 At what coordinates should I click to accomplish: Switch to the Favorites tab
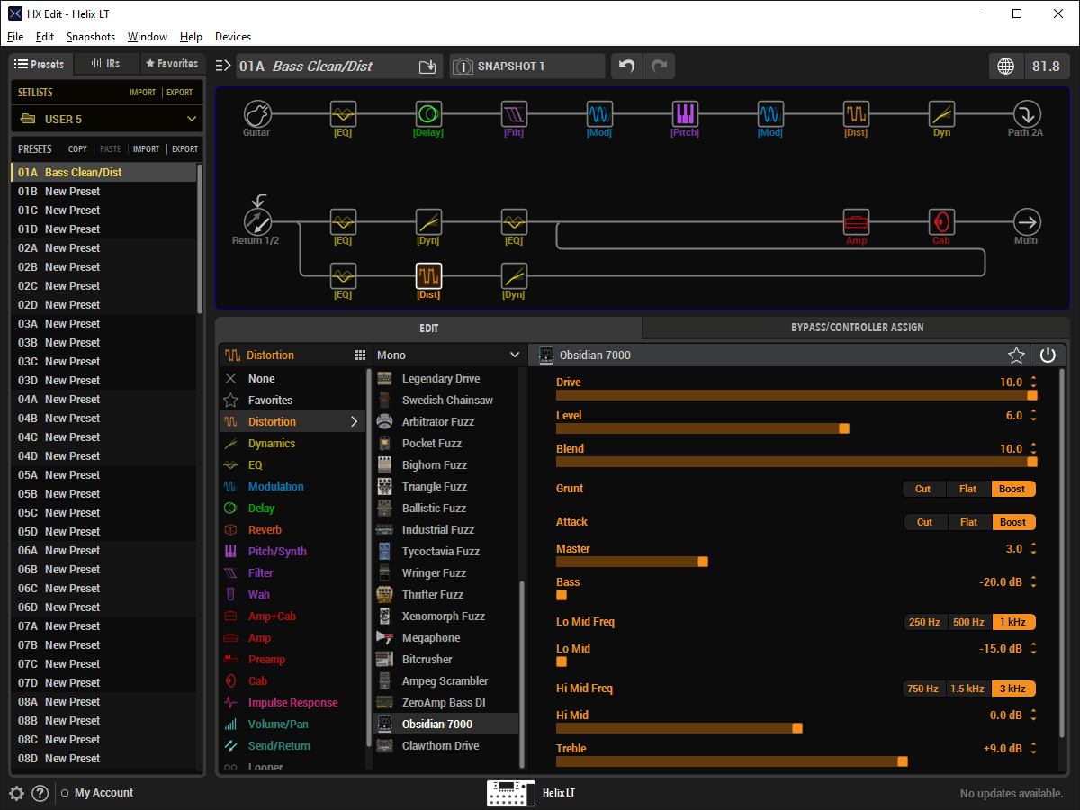coord(172,64)
